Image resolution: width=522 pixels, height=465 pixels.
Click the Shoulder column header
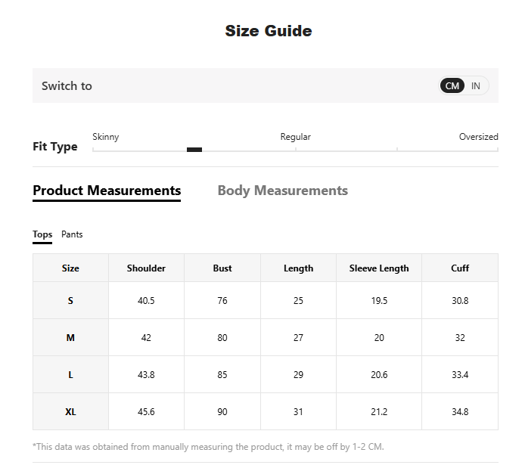point(146,268)
